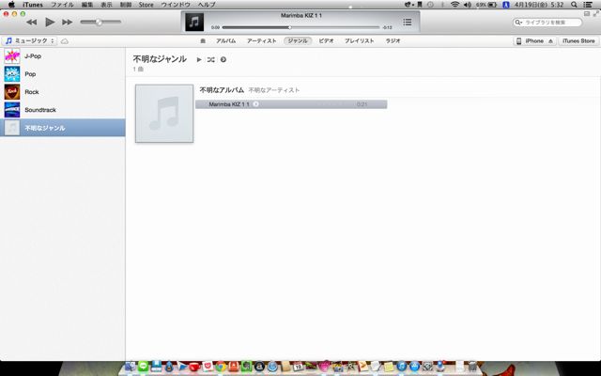The image size is (601, 376).
Task: Open System Preferences from the Dock
Action: click(427, 367)
